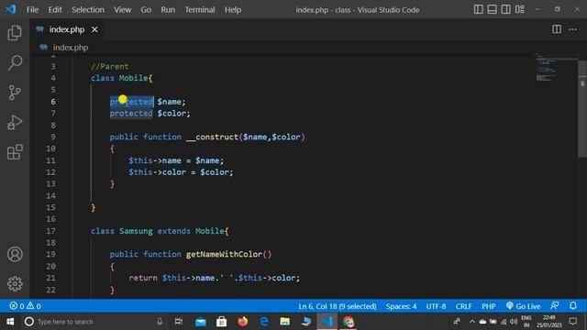This screenshot has height=330, width=587.
Task: Open Chrome from the taskbar
Action: (349, 322)
